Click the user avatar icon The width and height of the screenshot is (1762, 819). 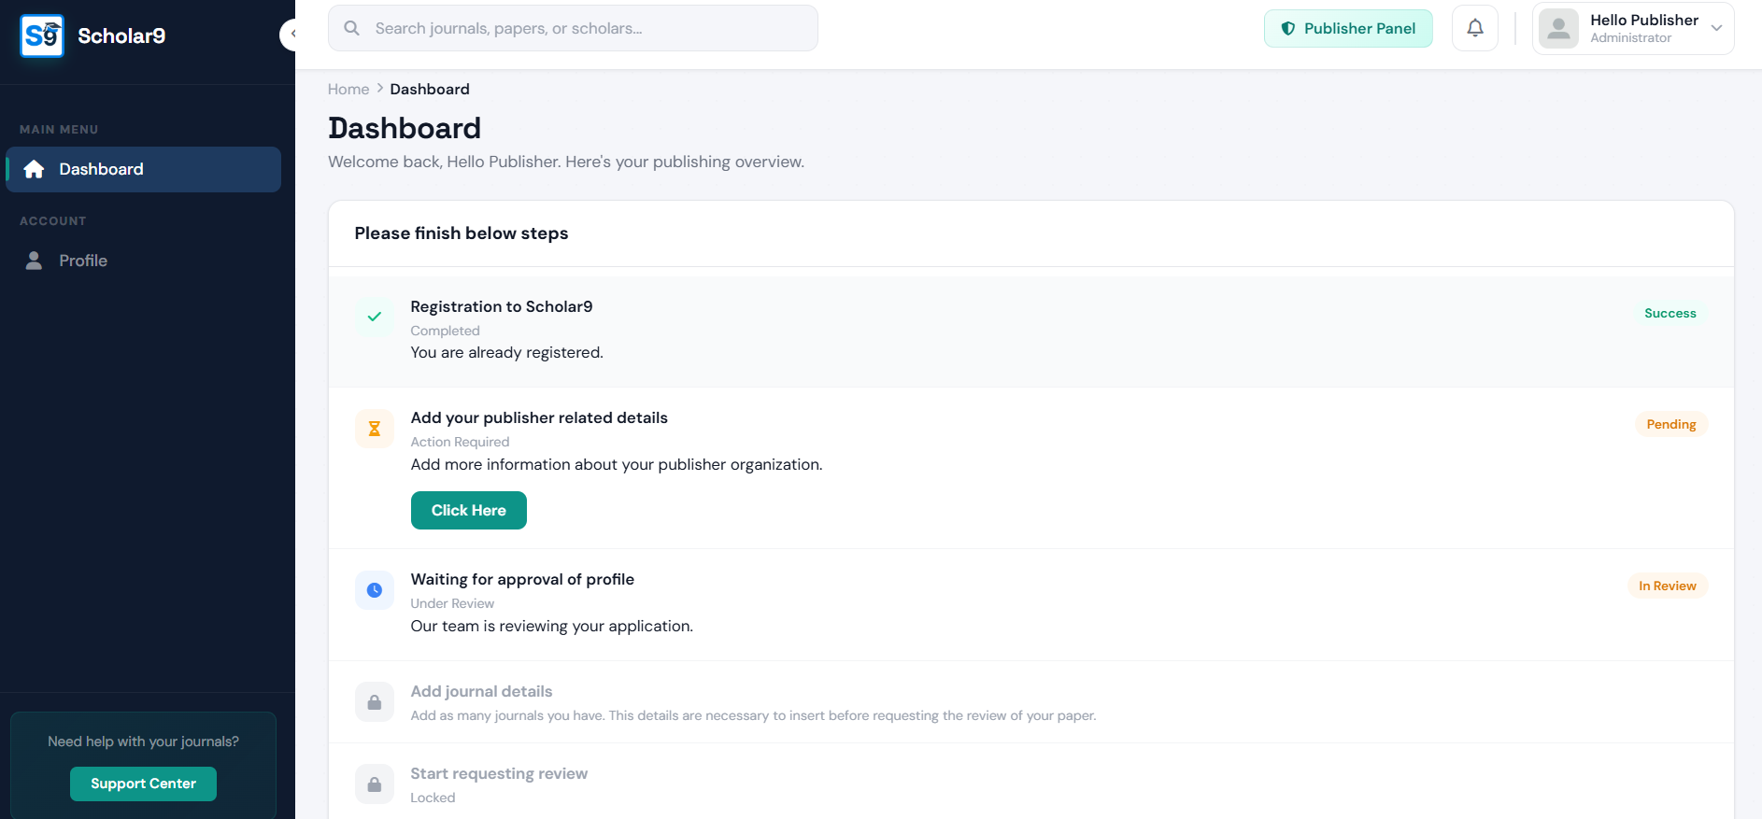[1558, 28]
